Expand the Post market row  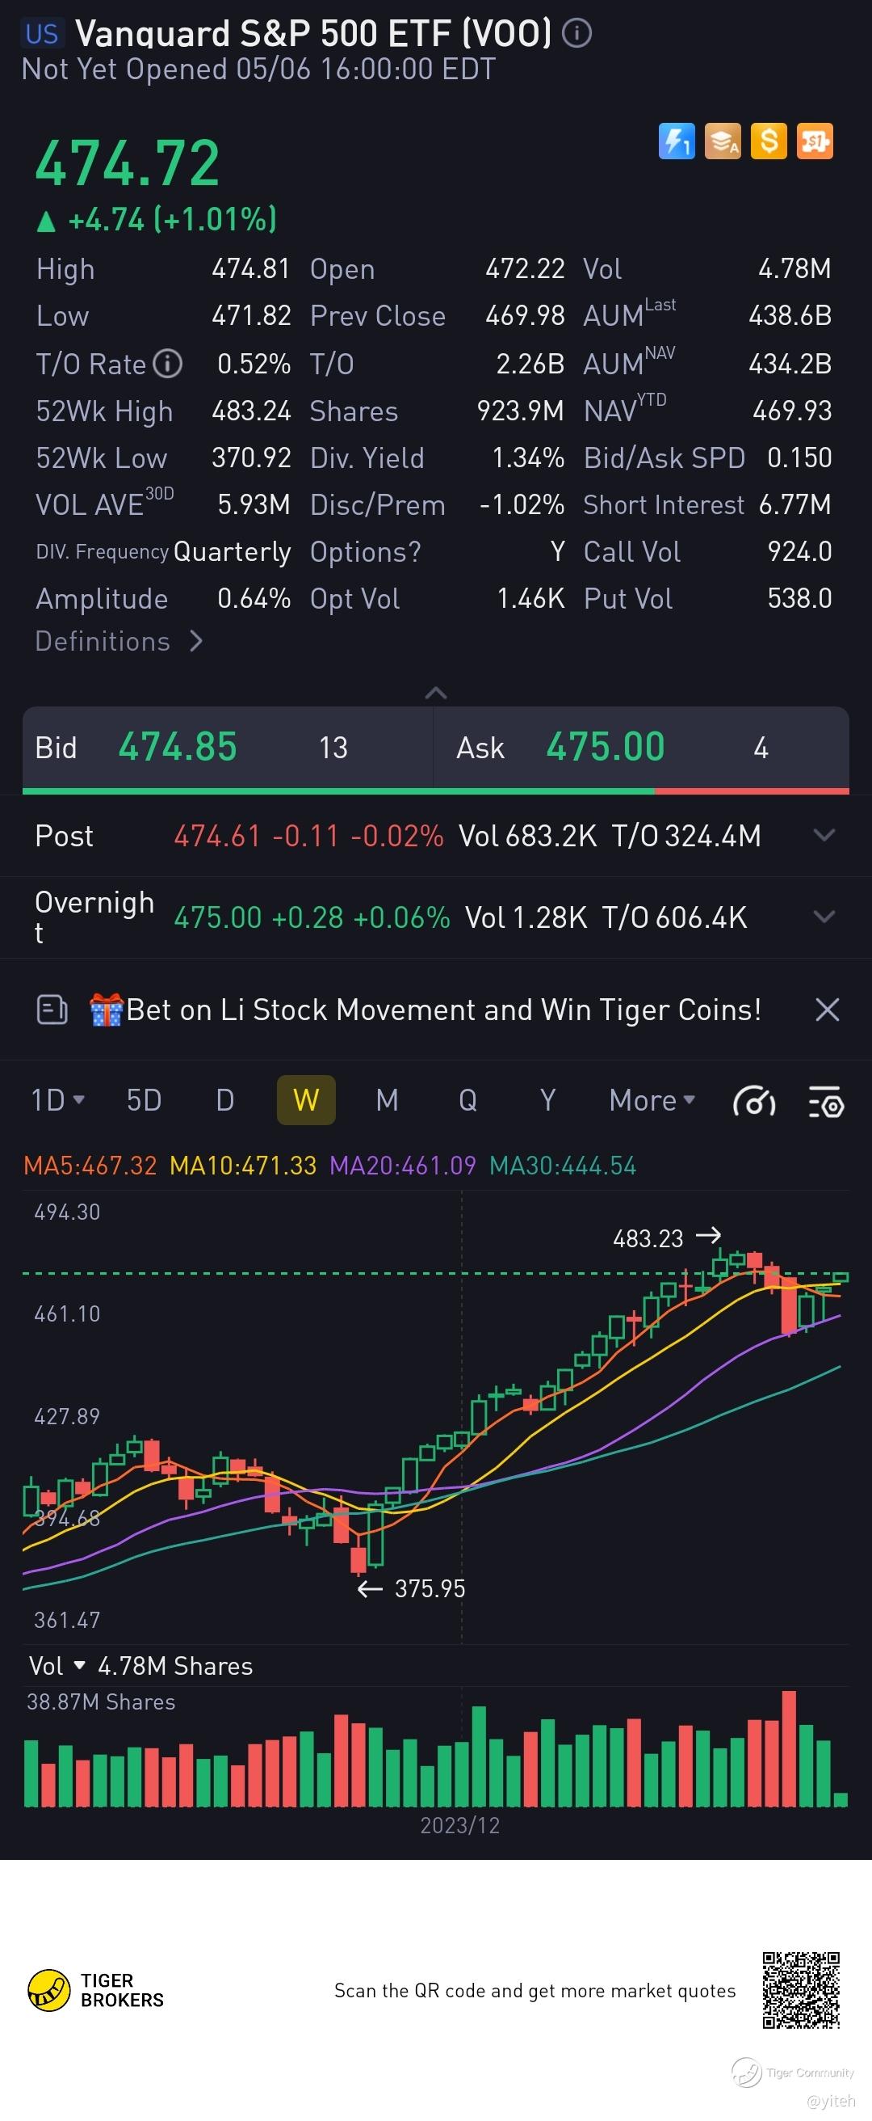pos(824,835)
